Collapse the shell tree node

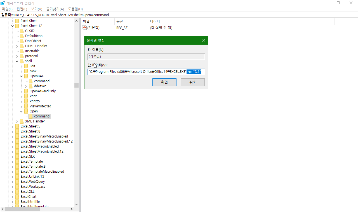[x=17, y=61]
